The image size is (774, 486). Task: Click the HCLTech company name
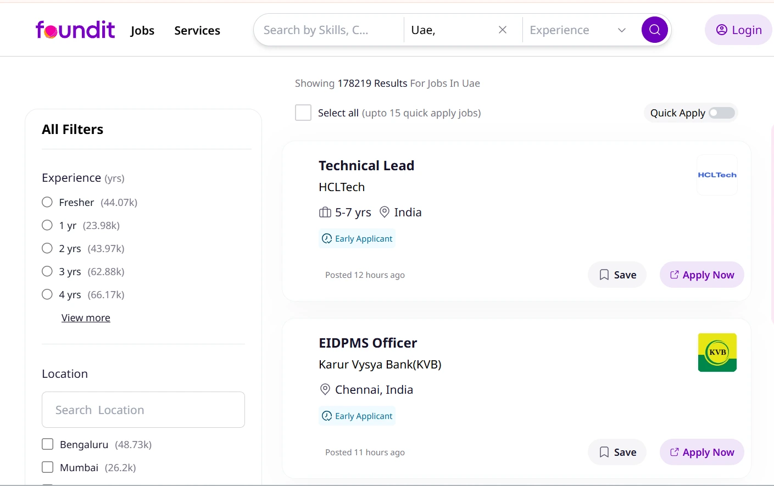coord(342,187)
